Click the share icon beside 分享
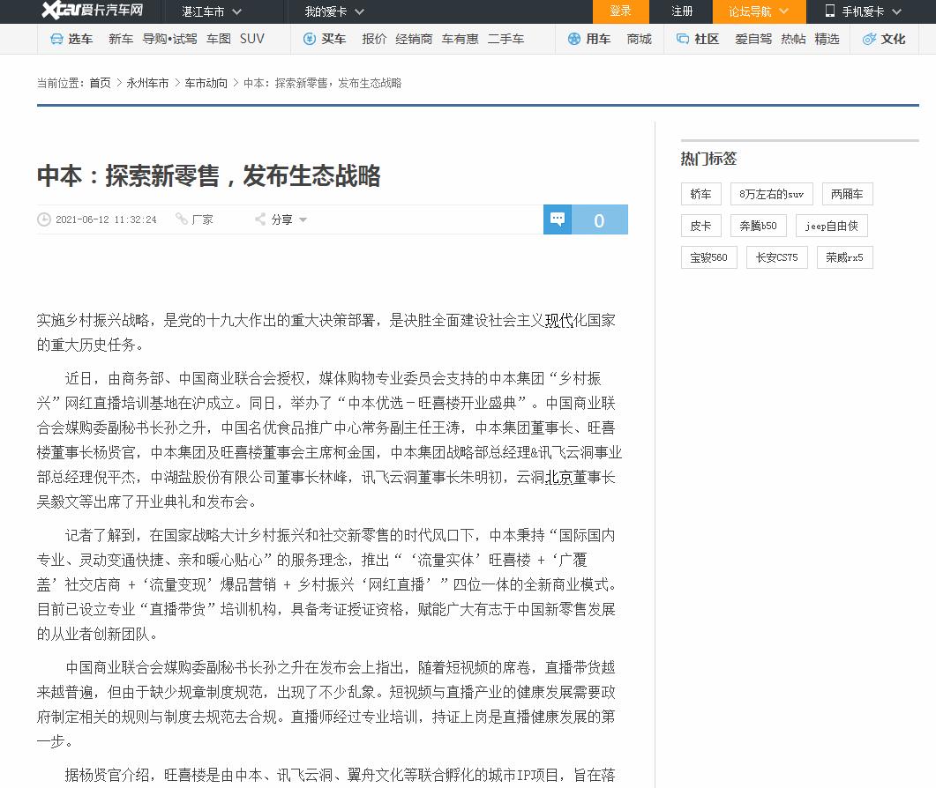This screenshot has width=936, height=788. [x=260, y=219]
